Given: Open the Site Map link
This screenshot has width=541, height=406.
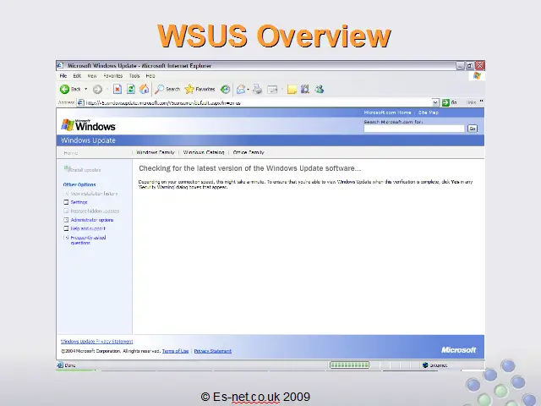Looking at the screenshot, I should 429,112.
